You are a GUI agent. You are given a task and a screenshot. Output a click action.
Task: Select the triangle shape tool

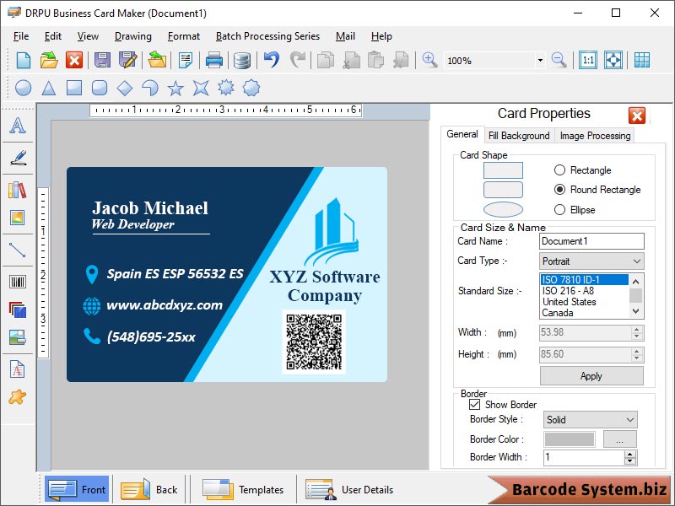pos(49,89)
